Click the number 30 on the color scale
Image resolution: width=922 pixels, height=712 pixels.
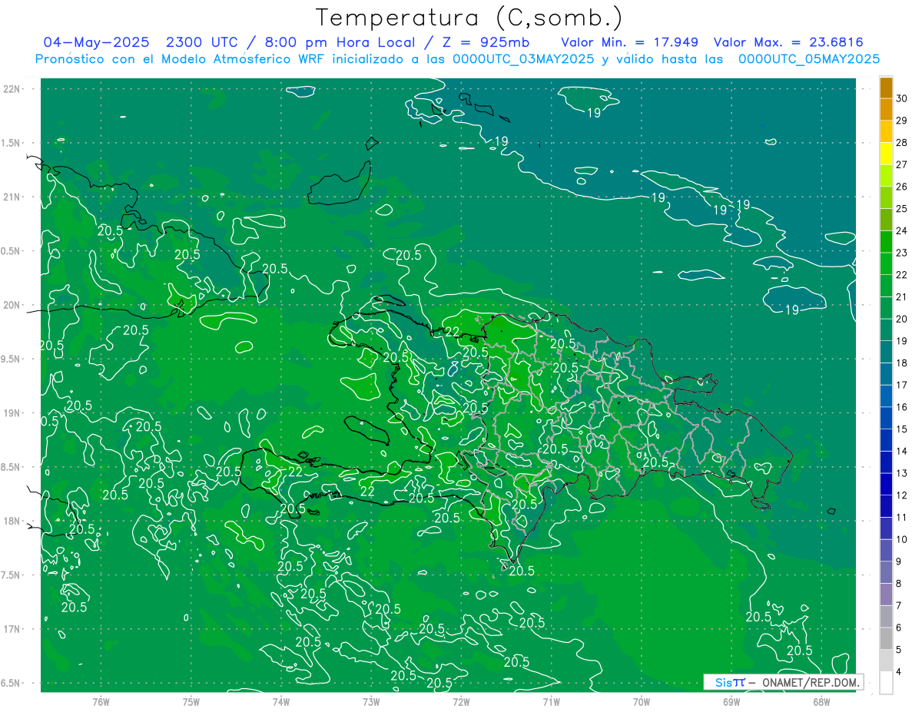902,98
